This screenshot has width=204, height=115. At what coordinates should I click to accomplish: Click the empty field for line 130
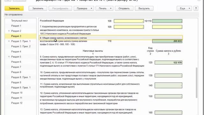point(168,75)
